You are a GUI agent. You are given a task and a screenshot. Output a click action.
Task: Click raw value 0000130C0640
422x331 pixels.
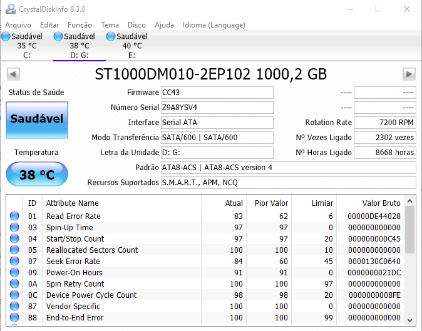pyautogui.click(x=374, y=262)
